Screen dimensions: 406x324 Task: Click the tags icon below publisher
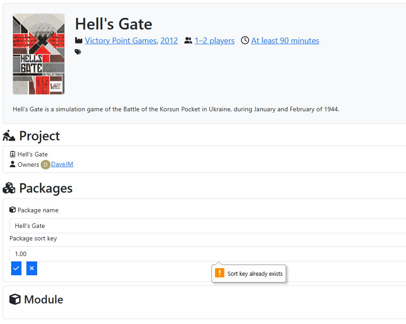click(x=78, y=52)
